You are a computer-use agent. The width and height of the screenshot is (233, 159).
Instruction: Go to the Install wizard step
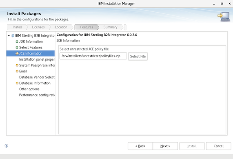pyautogui.click(x=17, y=27)
